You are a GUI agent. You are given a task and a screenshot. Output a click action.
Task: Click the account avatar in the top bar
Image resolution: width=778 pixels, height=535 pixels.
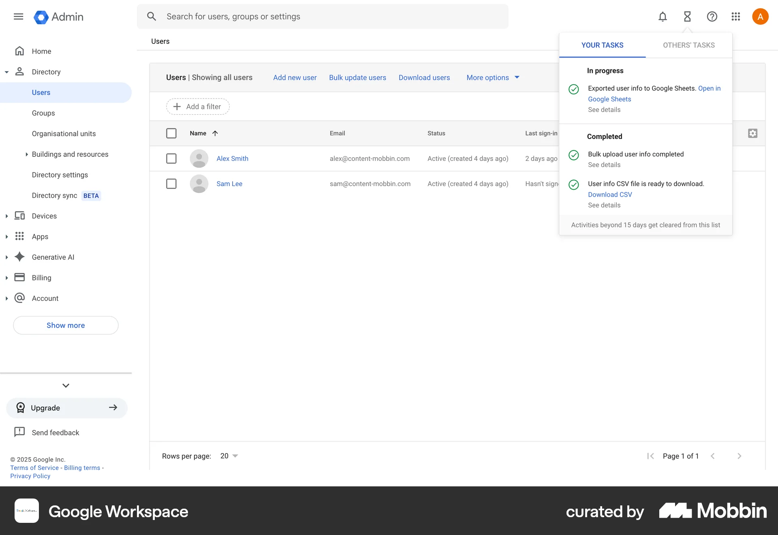coord(760,17)
